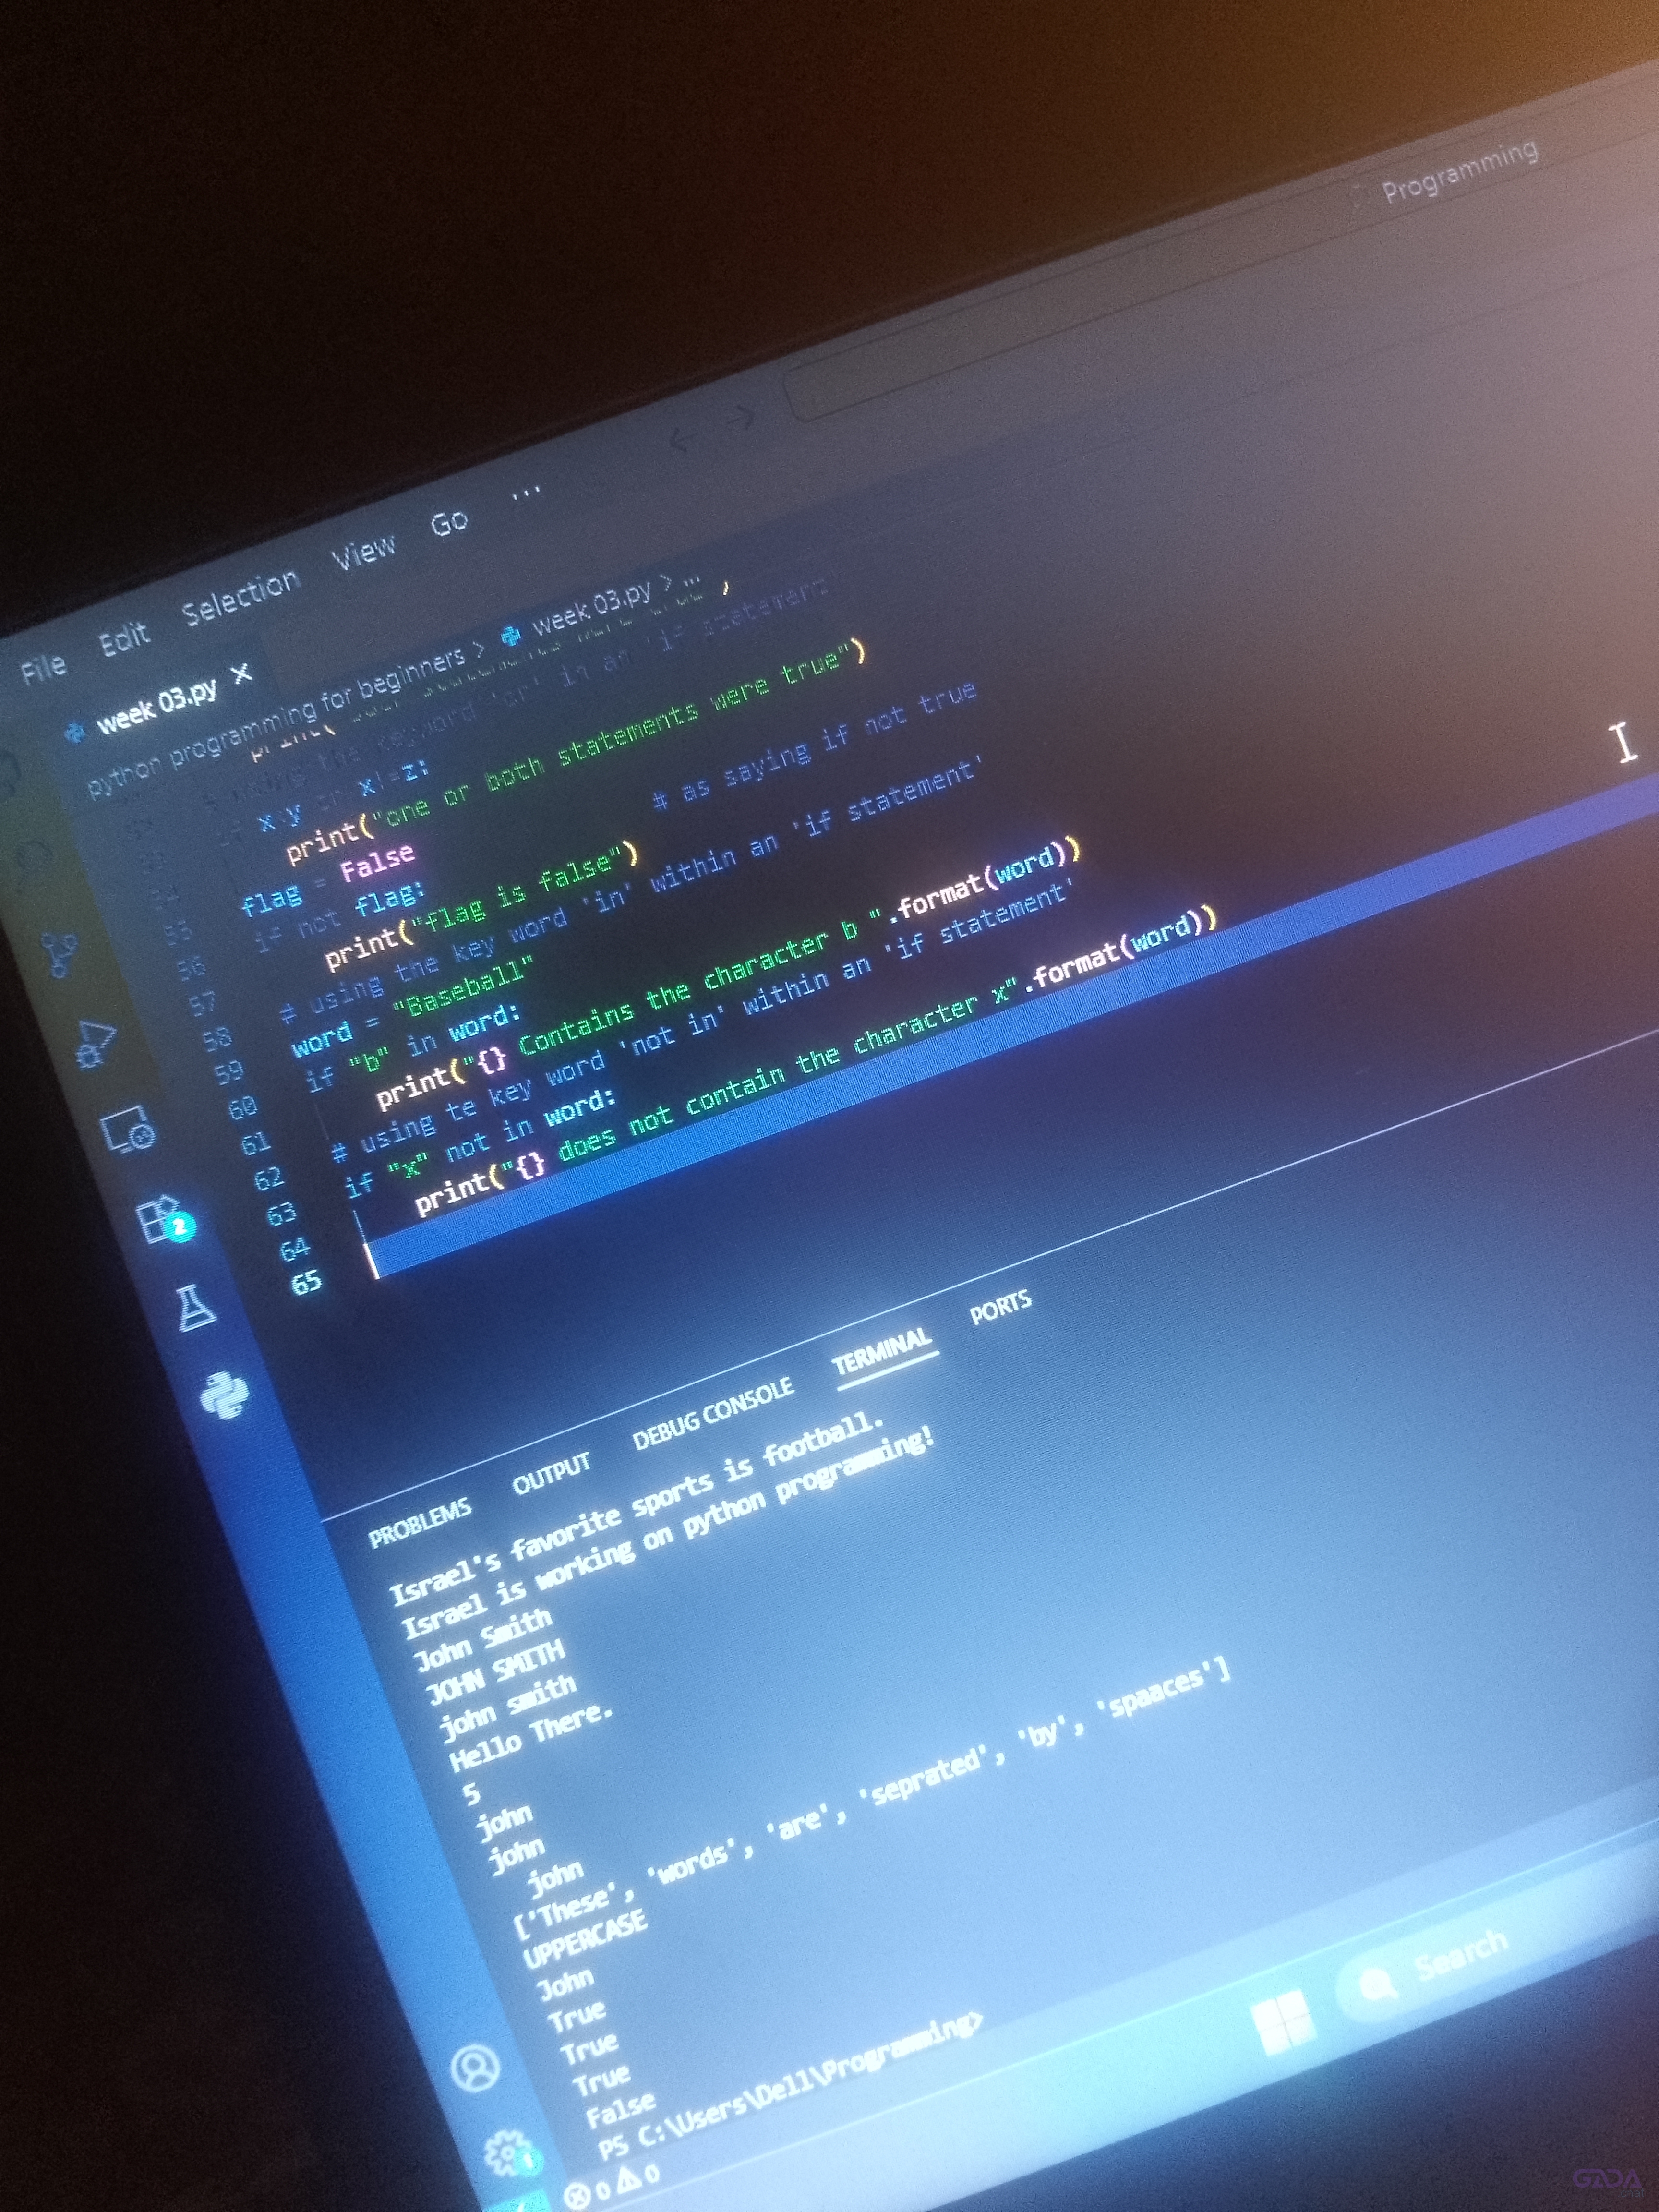Open the Run and Debug view

(95, 1043)
